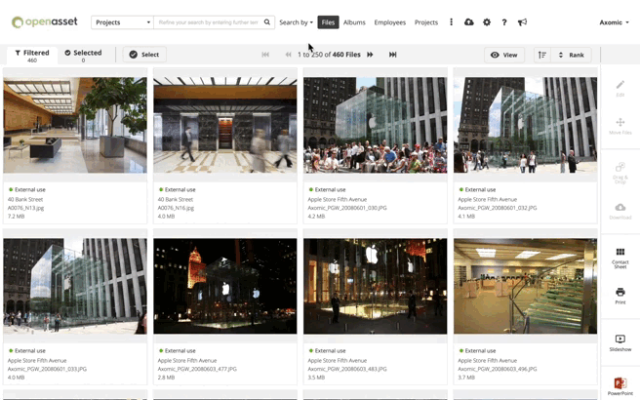
Task: Open thumbnail A0076_N16.jpg elevator image
Action: coord(225,125)
